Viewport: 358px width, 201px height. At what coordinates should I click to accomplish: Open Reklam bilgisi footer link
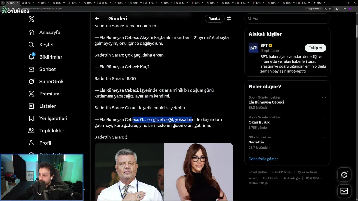point(292,178)
